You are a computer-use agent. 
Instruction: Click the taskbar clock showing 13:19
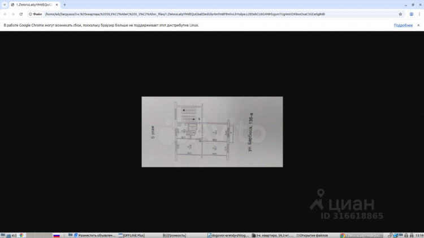pyautogui.click(x=419, y=236)
